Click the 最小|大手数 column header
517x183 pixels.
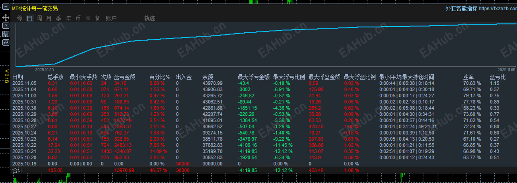coord(83,77)
